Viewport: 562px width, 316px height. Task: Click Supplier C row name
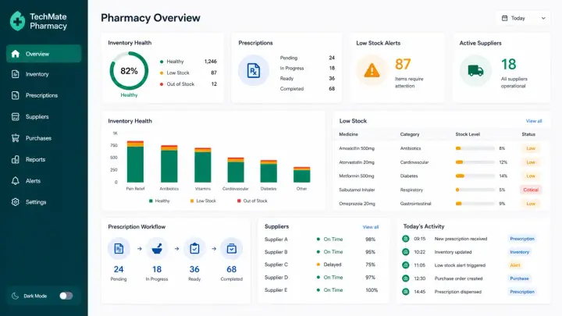tap(276, 265)
